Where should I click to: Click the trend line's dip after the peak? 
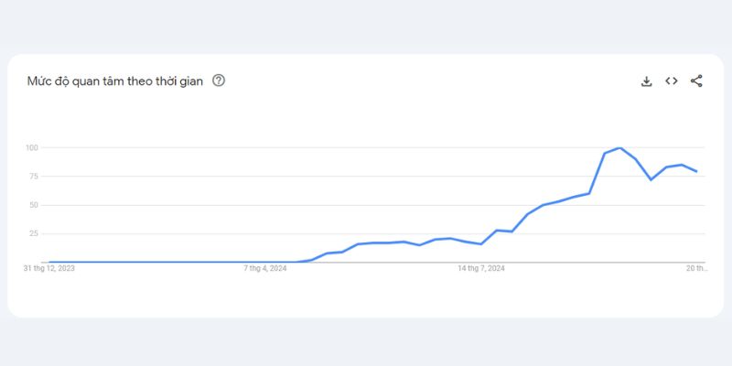tap(651, 179)
